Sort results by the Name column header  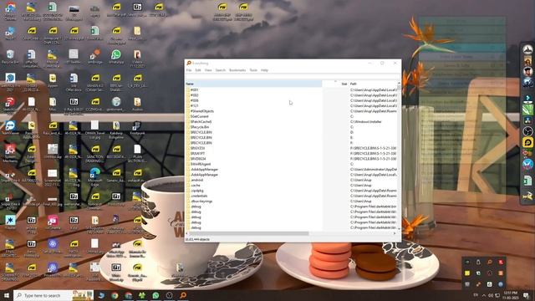(253, 84)
